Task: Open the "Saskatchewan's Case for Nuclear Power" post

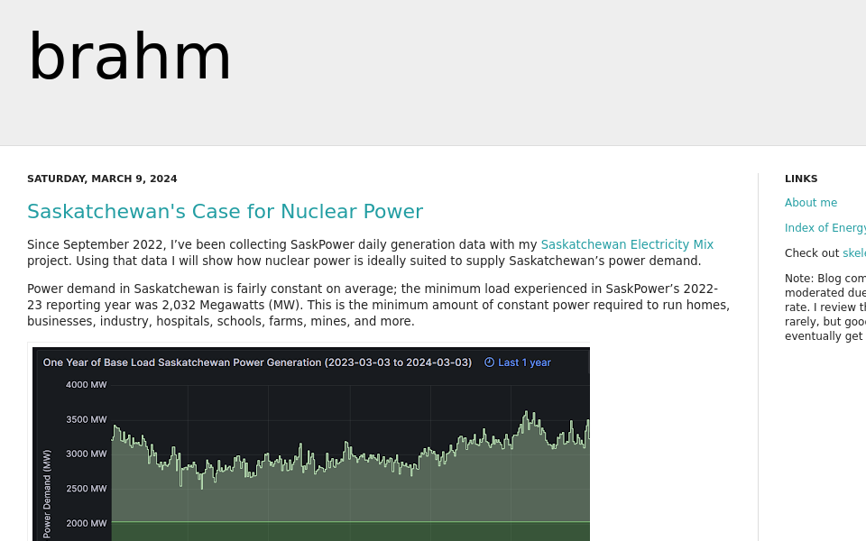Action: point(225,212)
